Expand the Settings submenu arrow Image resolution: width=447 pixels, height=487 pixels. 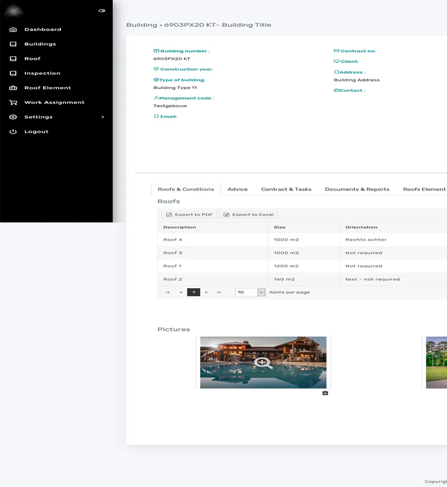(x=103, y=117)
